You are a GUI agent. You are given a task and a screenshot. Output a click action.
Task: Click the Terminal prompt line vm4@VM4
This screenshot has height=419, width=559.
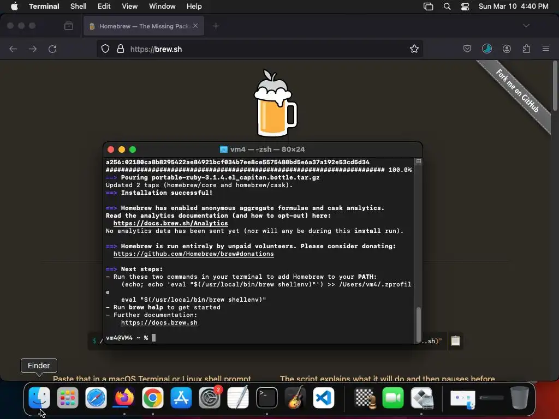pos(130,338)
